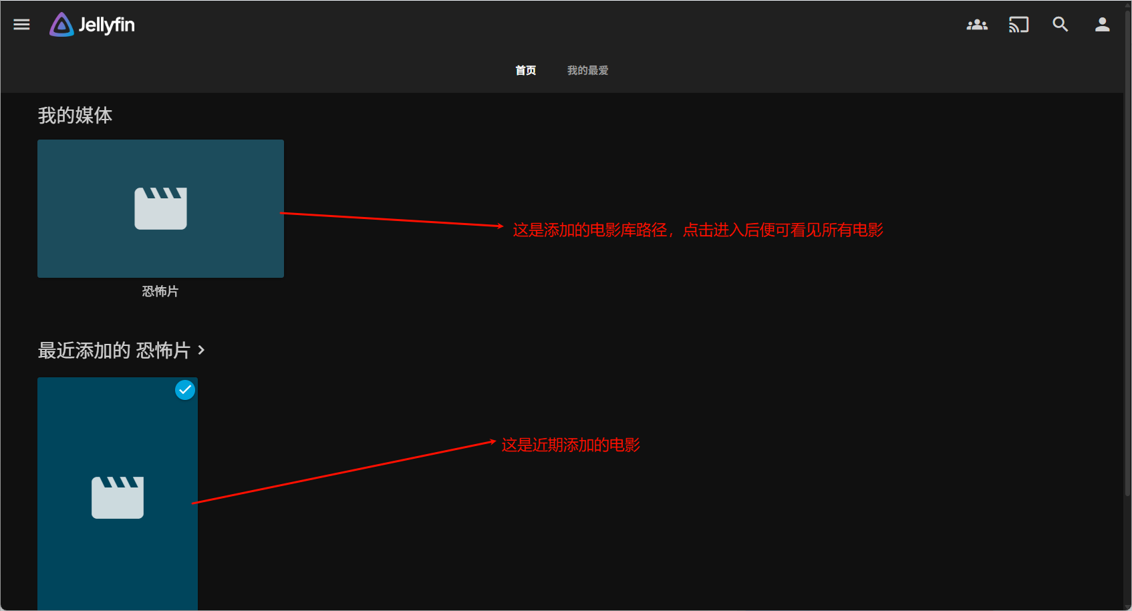This screenshot has height=611, width=1132.
Task: Open the hamburger navigation menu
Action: [21, 25]
